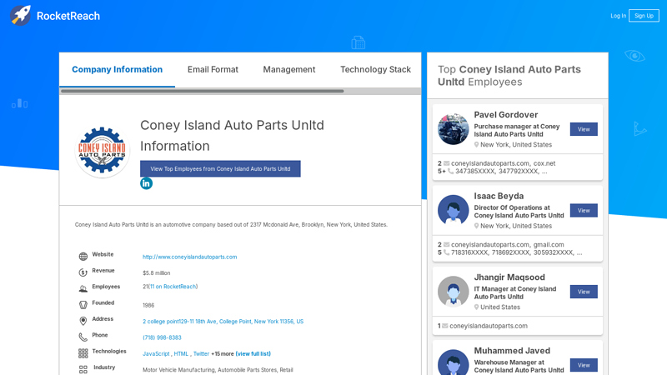View Jhangir Maqsood's contact details

(x=584, y=292)
